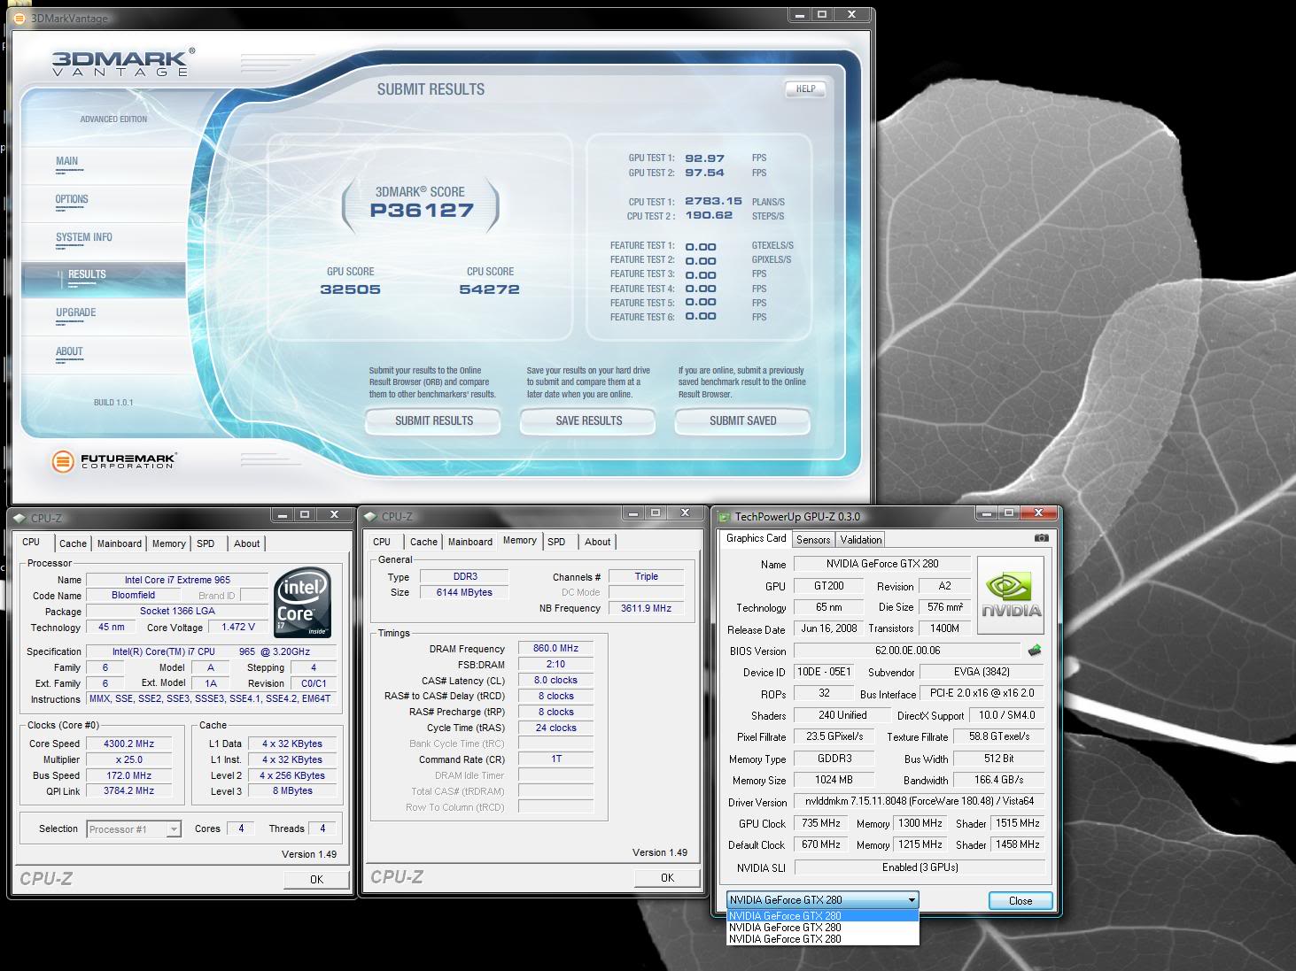Open the SPD tab in the Memory CPU-Z window
The image size is (1296, 971).
[556, 542]
